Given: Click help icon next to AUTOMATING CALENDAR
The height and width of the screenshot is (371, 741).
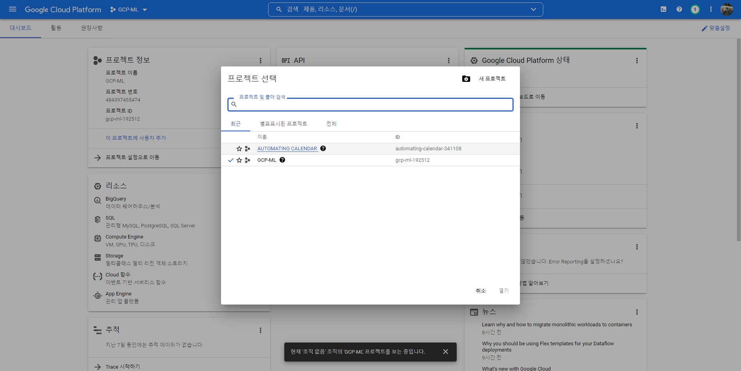Looking at the screenshot, I should coord(323,148).
